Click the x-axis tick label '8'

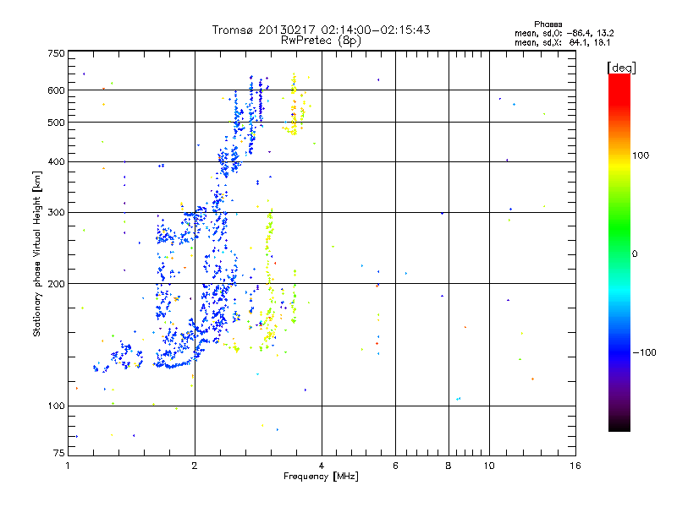coord(449,466)
